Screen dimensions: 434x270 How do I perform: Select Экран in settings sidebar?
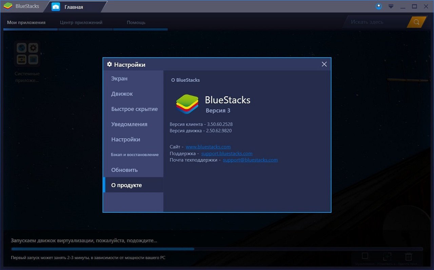click(x=119, y=79)
